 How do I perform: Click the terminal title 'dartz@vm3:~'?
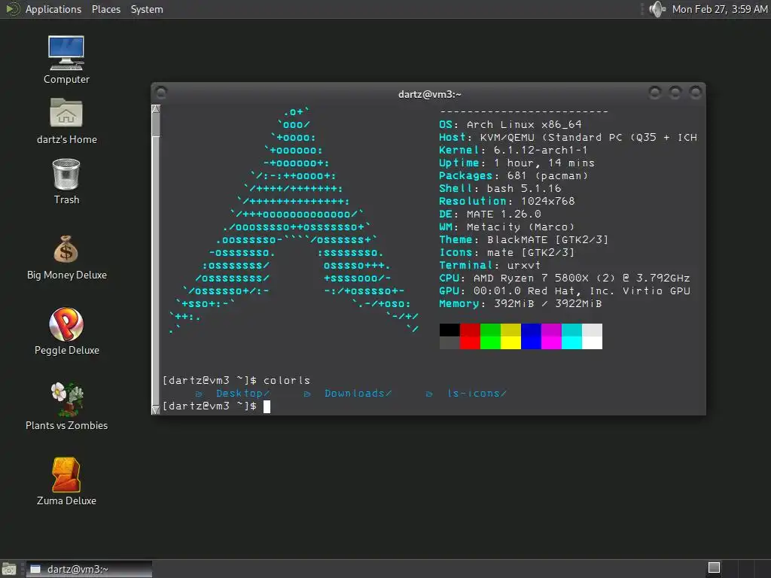pos(430,94)
